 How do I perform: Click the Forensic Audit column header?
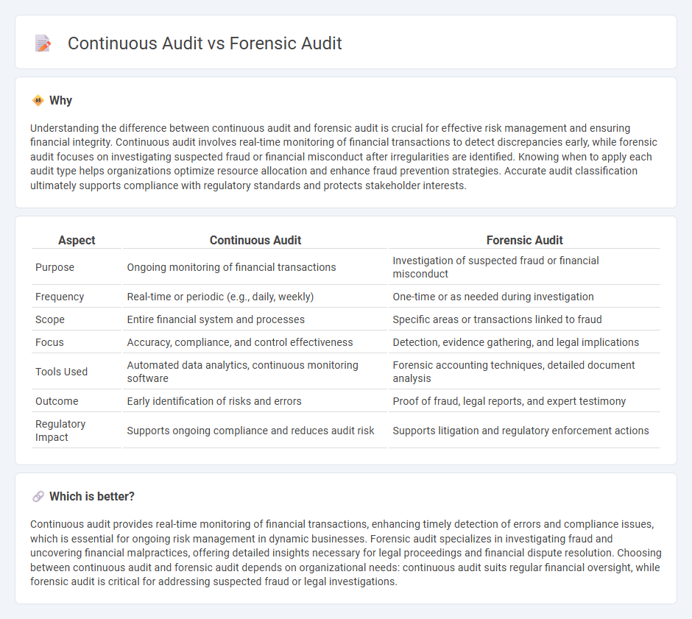click(x=524, y=240)
